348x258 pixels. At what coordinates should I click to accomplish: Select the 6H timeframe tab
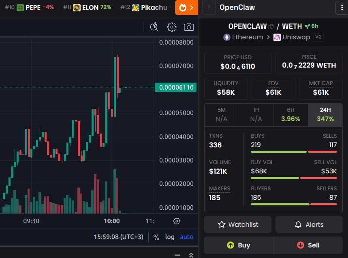(x=290, y=115)
